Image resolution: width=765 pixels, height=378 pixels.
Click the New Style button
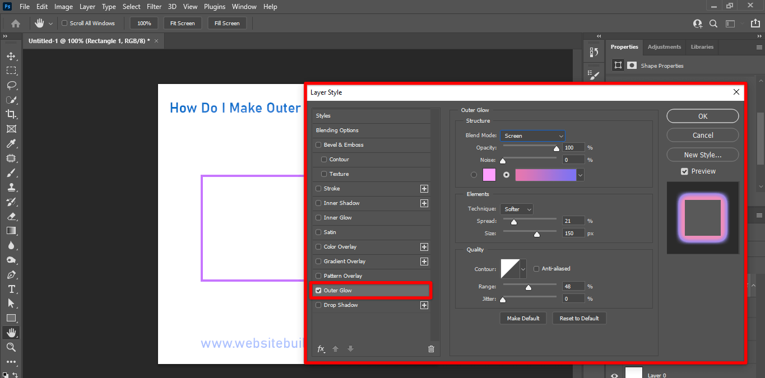click(x=702, y=155)
